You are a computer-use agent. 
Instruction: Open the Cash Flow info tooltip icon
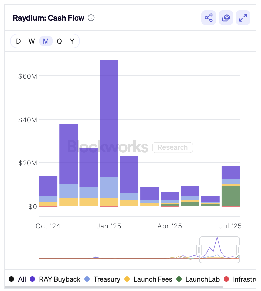tap(91, 18)
